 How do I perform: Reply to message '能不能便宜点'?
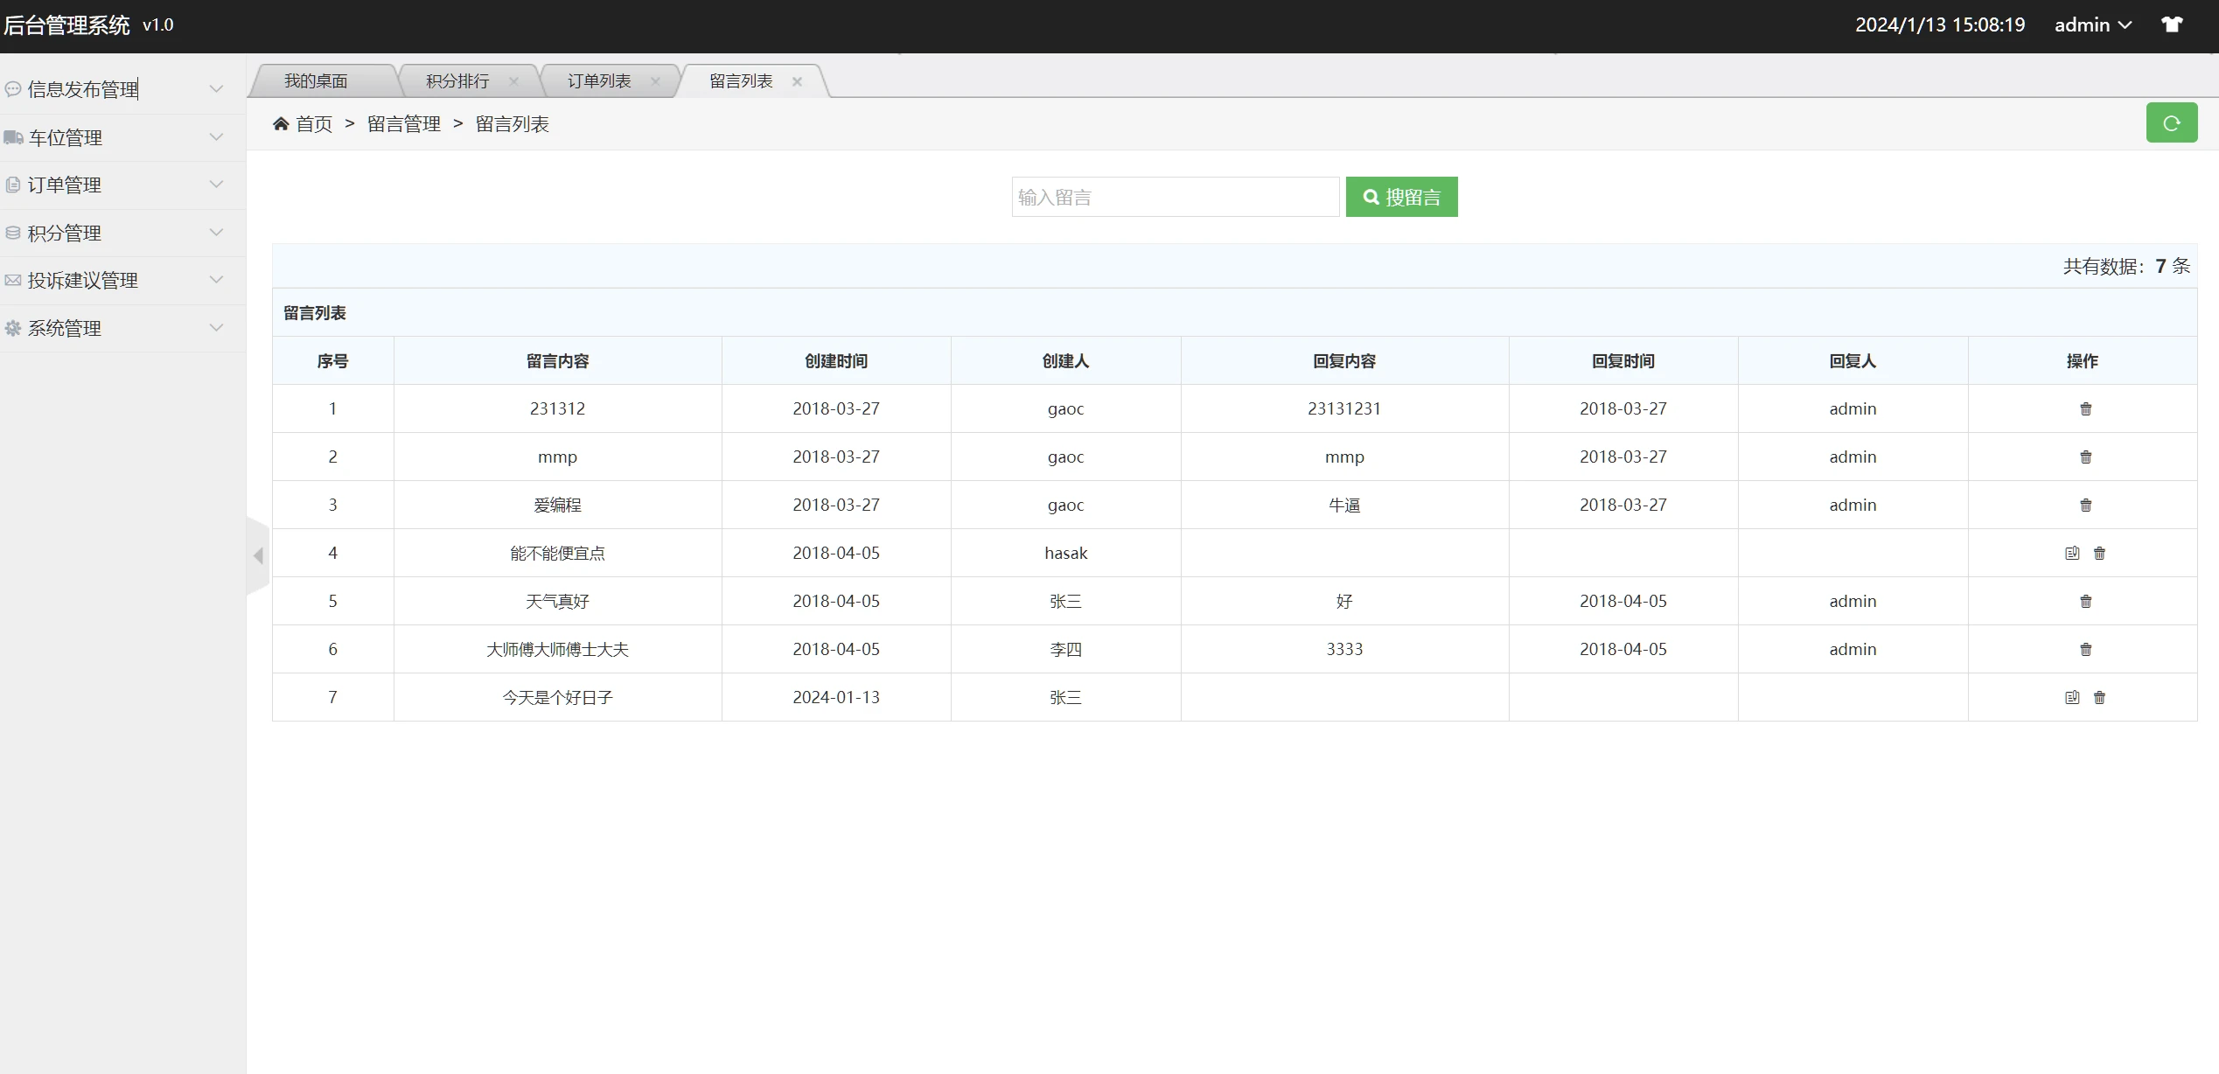(2072, 553)
